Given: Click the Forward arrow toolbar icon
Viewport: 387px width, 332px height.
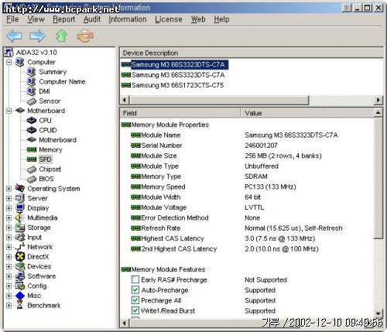Looking at the screenshot, I should coord(38,36).
